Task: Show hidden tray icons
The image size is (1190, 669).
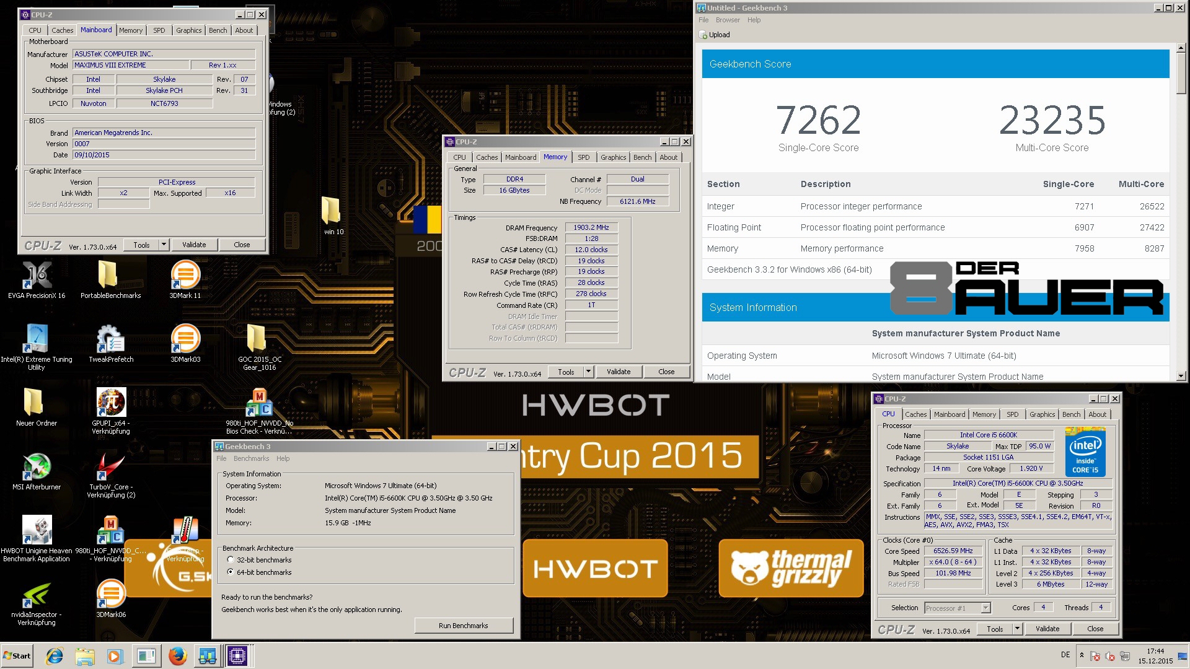Action: (x=1082, y=655)
